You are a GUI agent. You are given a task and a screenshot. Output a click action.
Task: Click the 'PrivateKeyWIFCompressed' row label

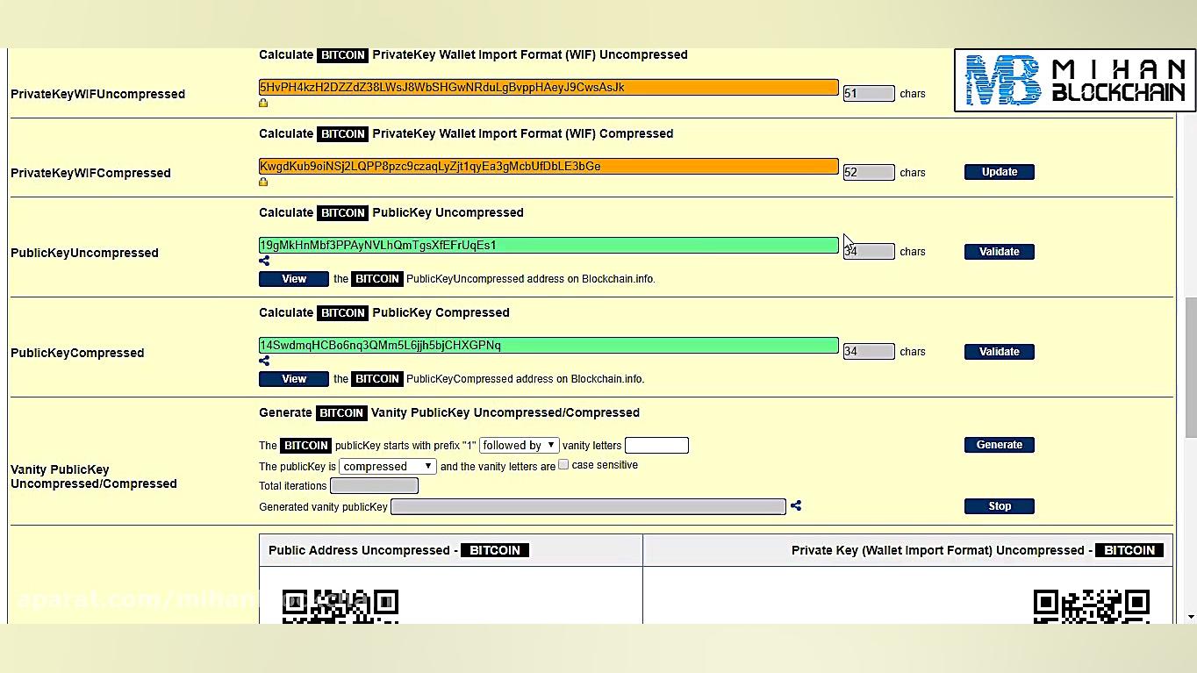pos(90,173)
